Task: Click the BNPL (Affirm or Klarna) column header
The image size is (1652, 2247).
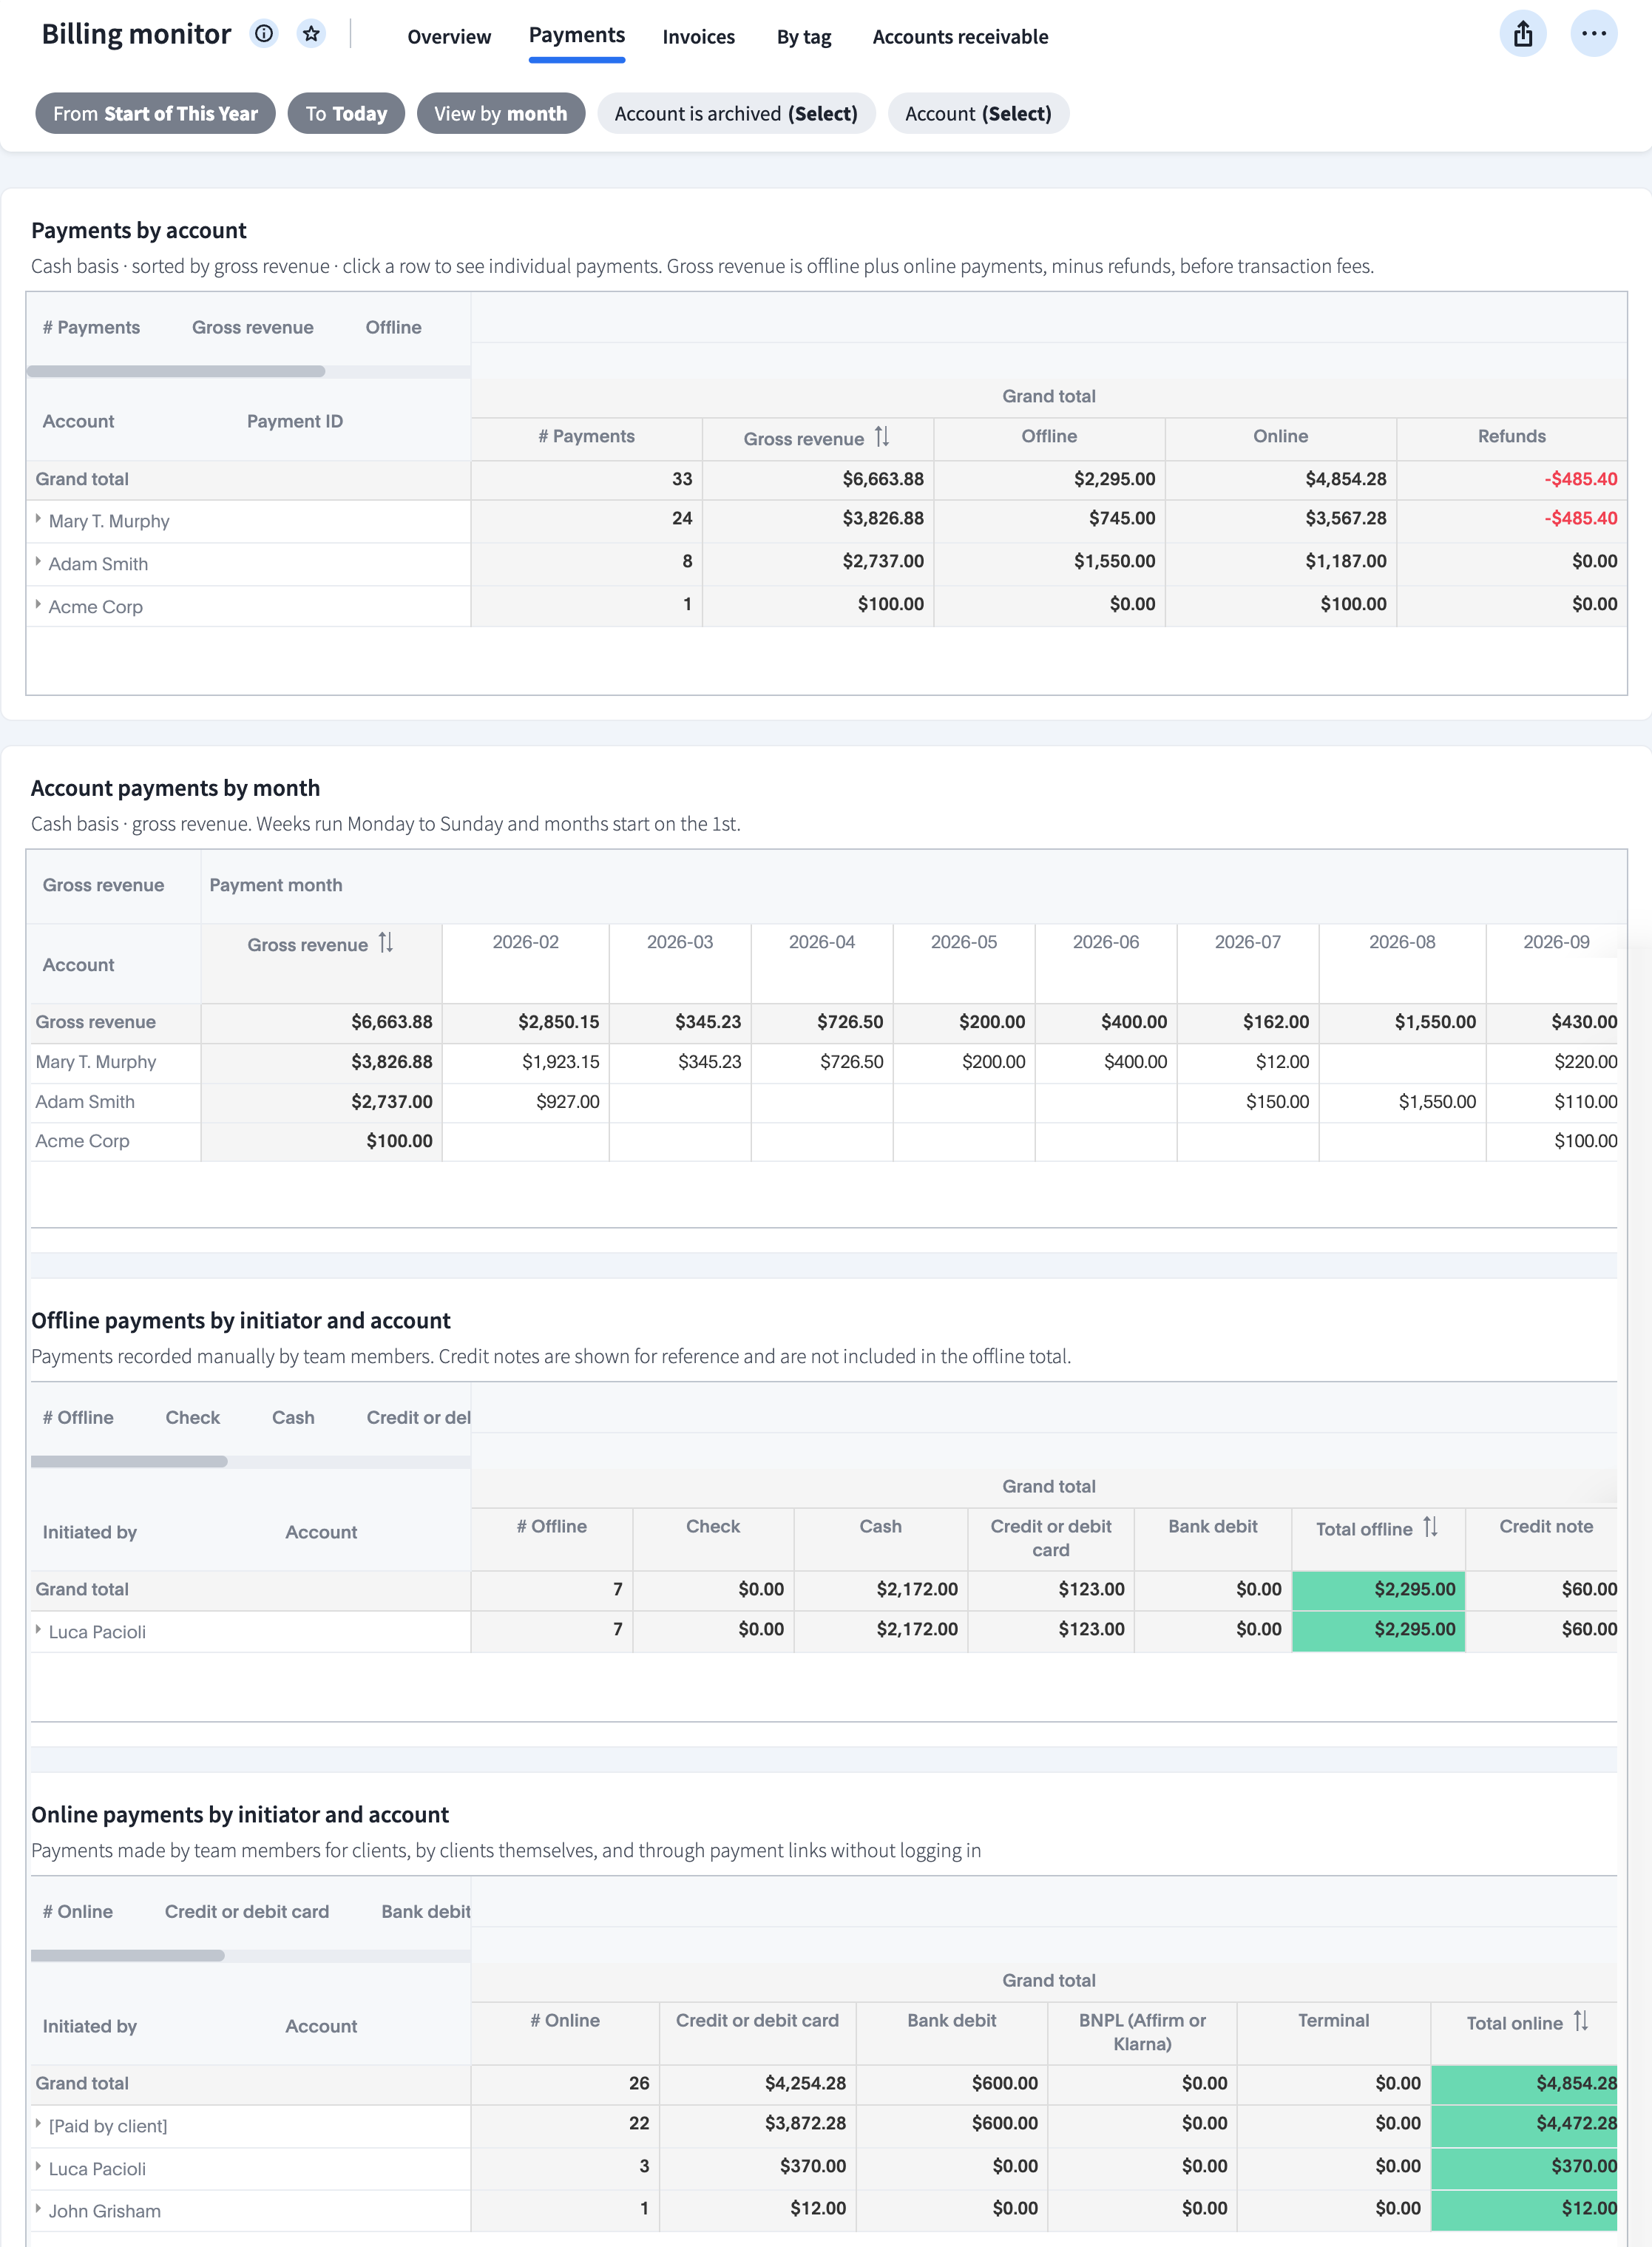Action: 1142,2032
